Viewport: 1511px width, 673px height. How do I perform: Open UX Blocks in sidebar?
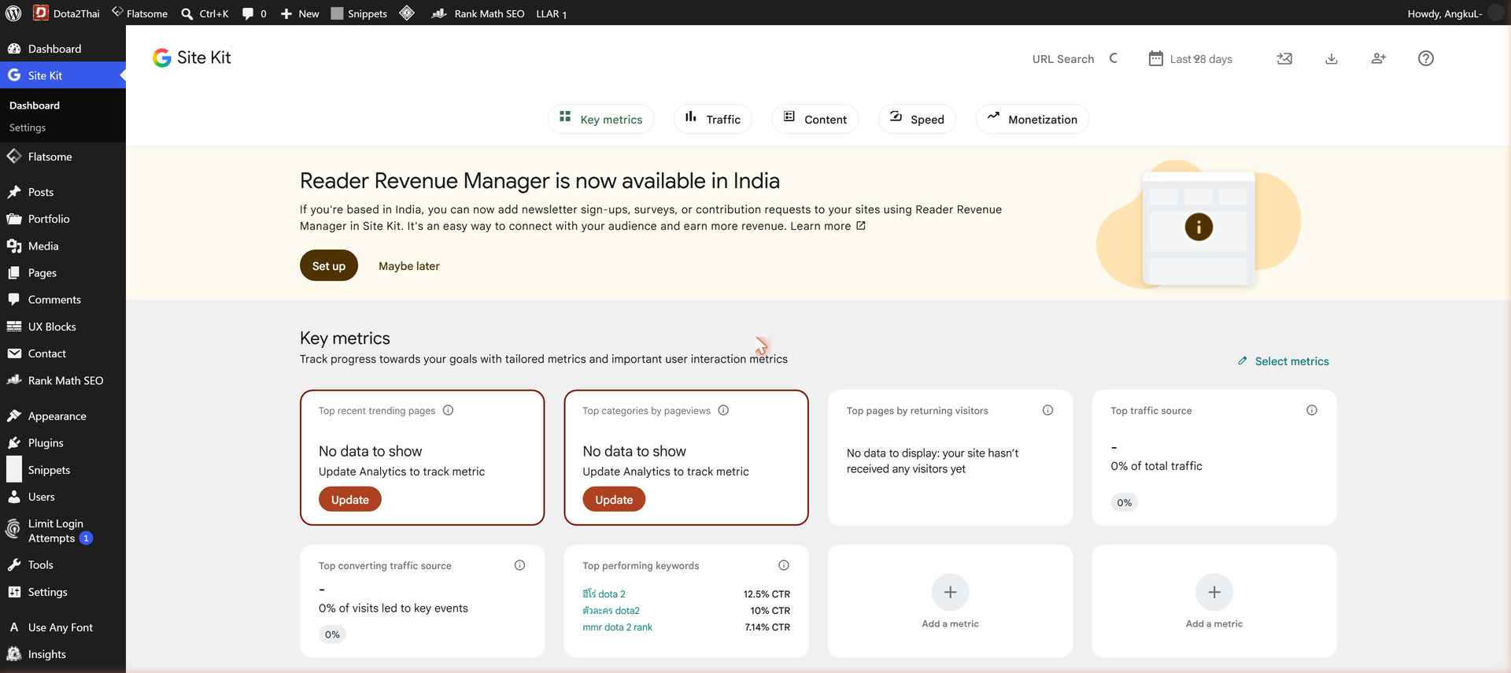(63, 327)
